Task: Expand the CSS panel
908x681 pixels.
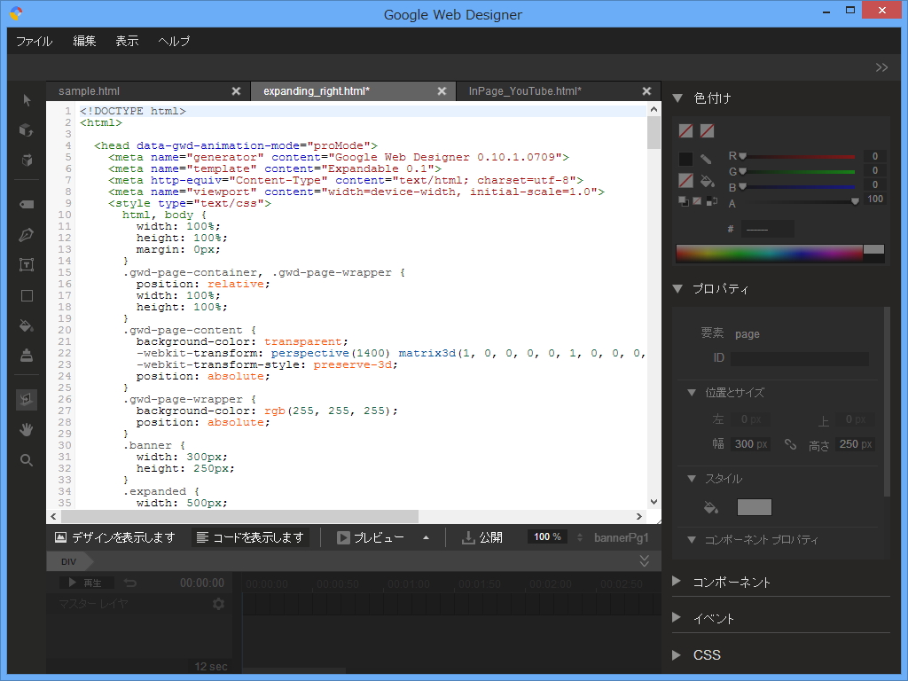Action: (707, 655)
